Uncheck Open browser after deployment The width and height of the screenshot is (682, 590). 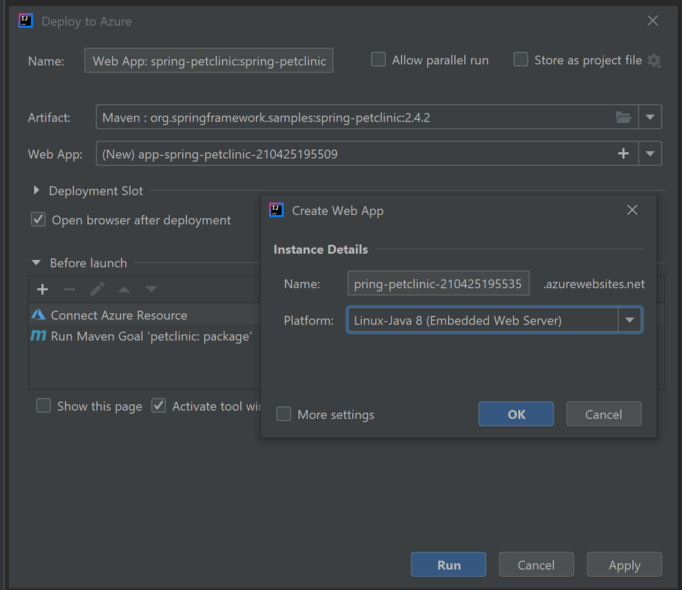38,220
